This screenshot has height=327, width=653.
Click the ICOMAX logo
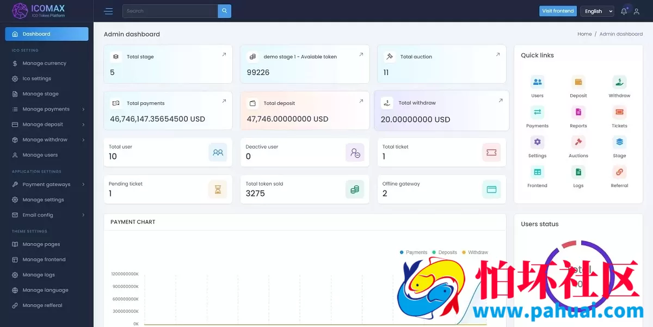pos(39,11)
